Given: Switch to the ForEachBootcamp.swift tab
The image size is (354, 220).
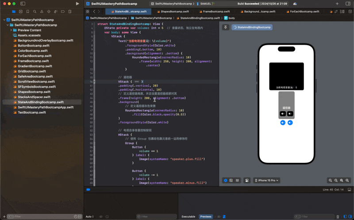Looking at the screenshot, I should click(x=303, y=12).
